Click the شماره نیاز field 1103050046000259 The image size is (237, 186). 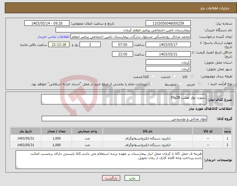168,23
